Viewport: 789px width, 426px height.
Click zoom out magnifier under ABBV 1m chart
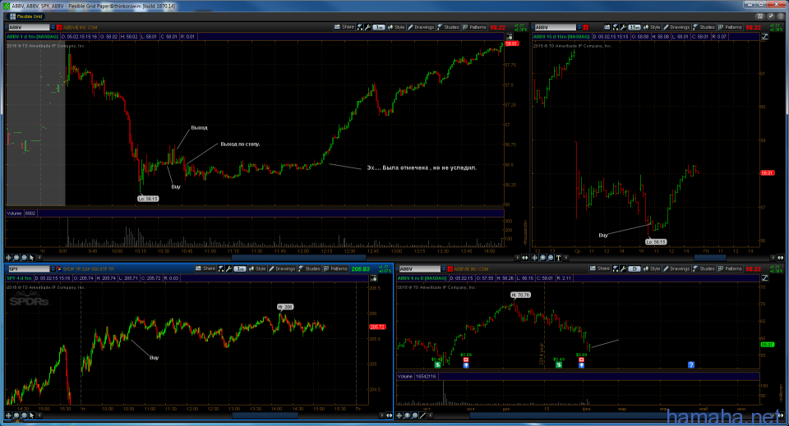pyautogui.click(x=24, y=258)
